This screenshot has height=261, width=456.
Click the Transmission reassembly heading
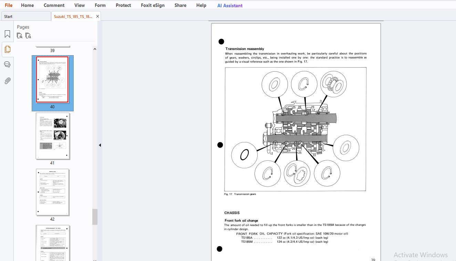pos(245,49)
